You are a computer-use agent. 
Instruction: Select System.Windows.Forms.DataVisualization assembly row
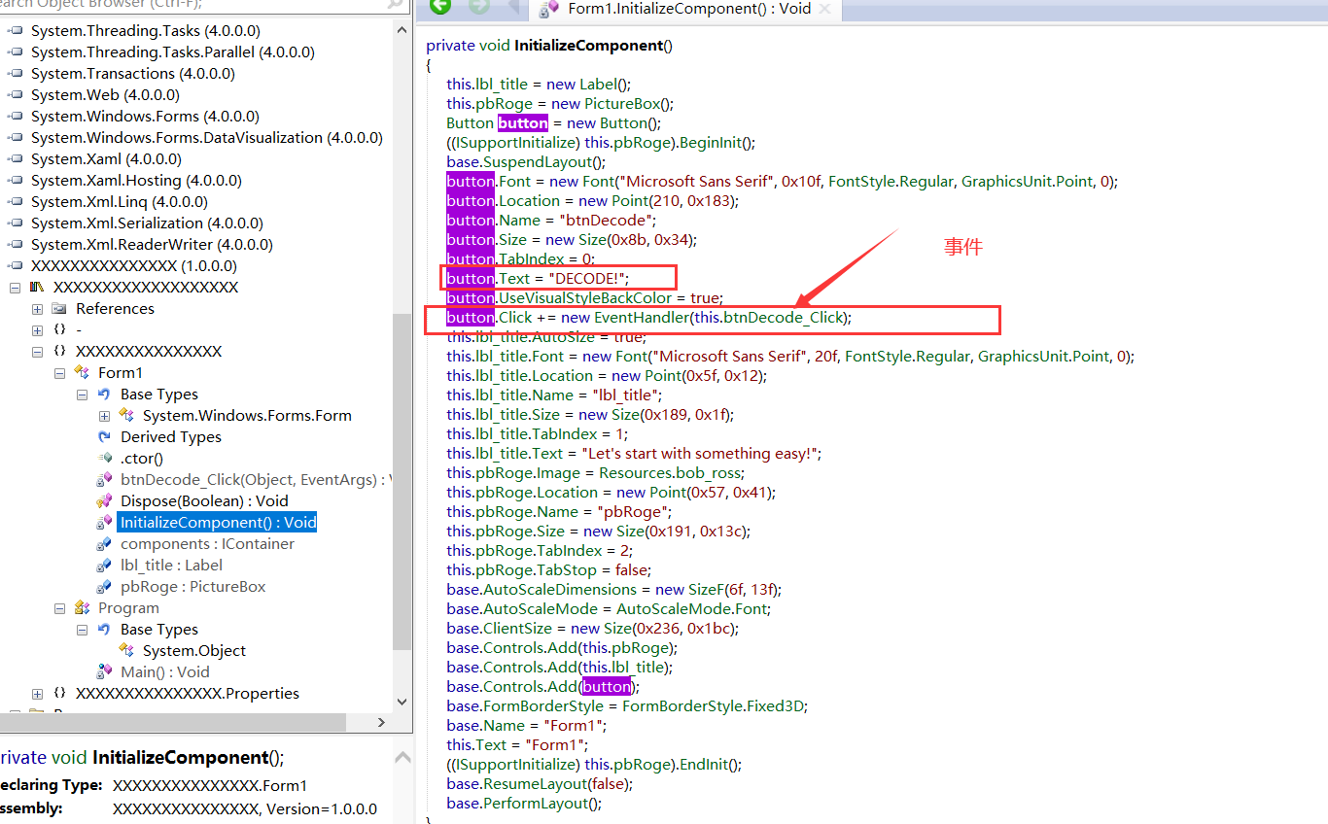point(206,137)
